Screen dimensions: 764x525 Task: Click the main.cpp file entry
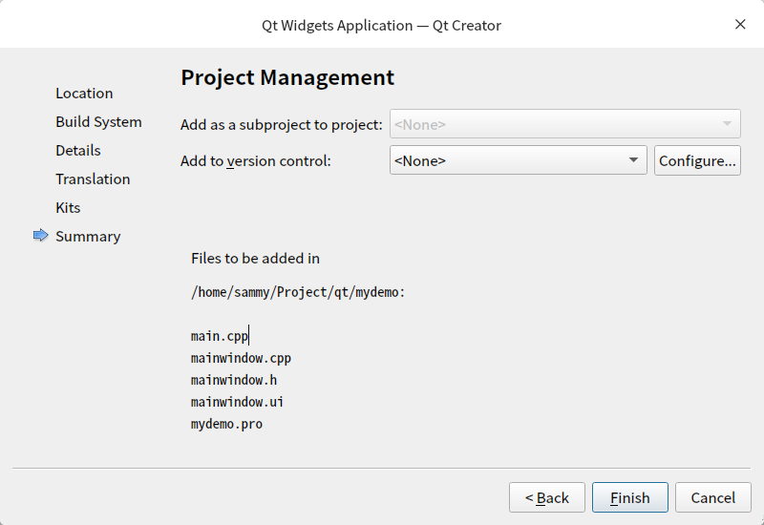[x=220, y=336]
